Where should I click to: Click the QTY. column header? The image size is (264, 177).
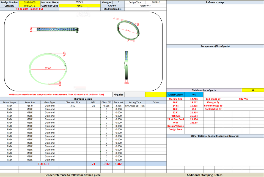tap(94, 102)
